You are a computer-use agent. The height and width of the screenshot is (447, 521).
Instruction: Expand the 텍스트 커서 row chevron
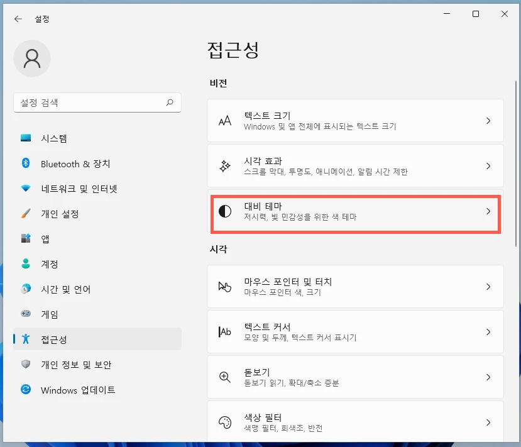489,332
